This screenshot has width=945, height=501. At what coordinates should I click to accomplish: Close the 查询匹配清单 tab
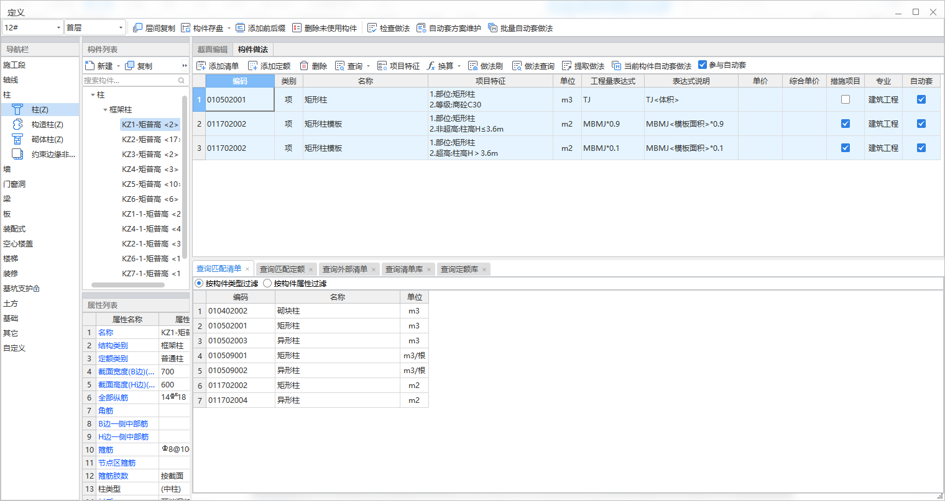pyautogui.click(x=247, y=269)
